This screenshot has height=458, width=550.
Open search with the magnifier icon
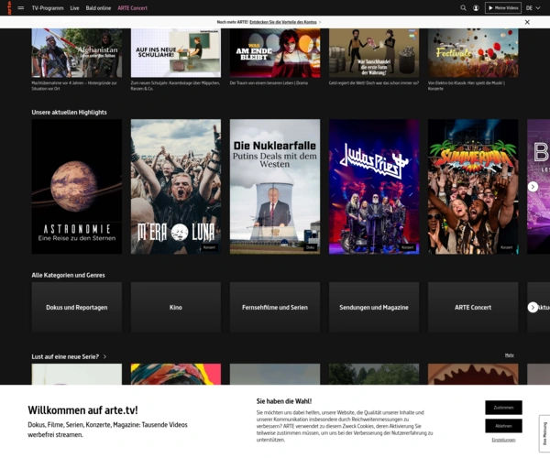coord(463,7)
